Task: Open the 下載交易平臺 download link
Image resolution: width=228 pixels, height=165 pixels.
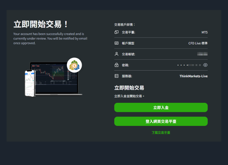Action: pos(161,132)
